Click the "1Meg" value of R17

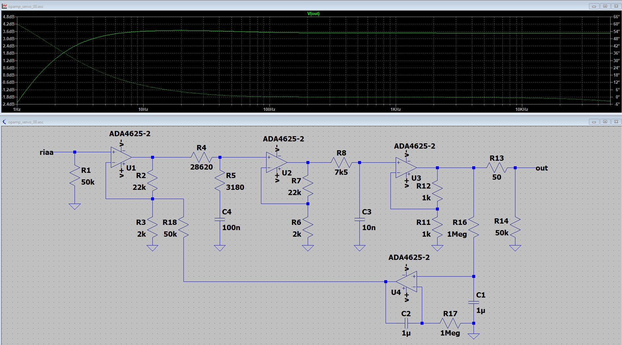[450, 333]
